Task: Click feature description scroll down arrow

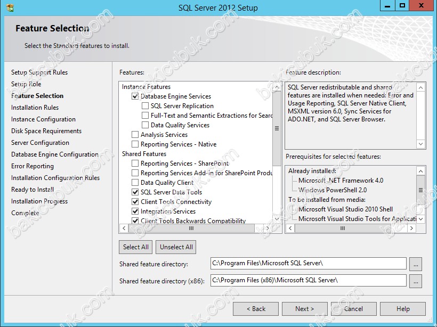Action: (420, 144)
